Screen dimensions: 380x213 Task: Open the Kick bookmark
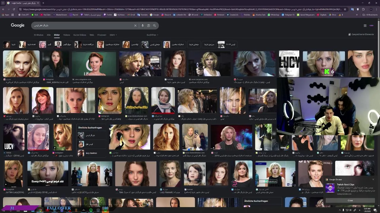[35, 14]
